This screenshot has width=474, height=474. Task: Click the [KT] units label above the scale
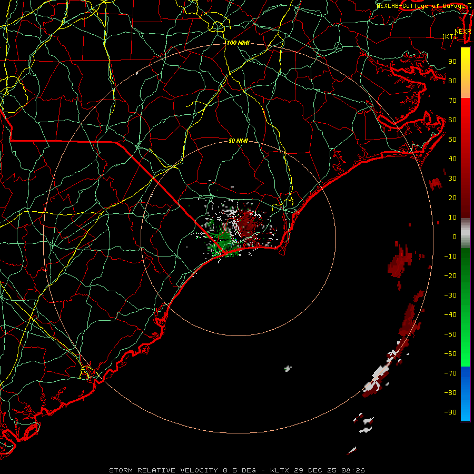(450, 37)
